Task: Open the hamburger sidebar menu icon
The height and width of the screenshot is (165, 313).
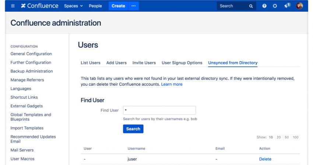Action: pos(13,6)
